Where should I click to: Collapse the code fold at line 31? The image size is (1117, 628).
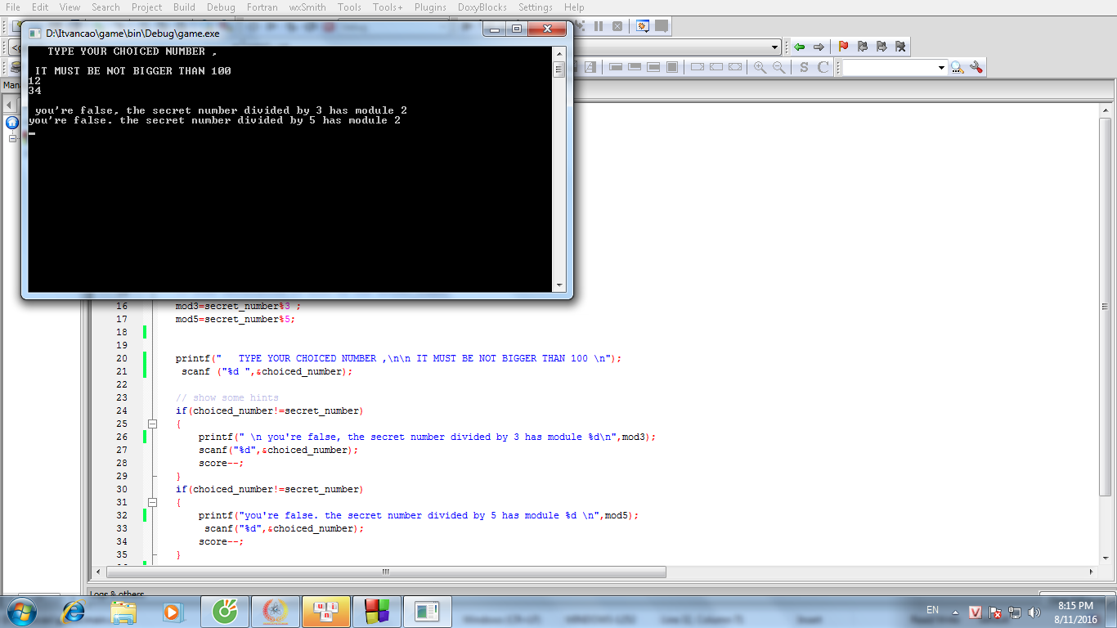pyautogui.click(x=152, y=502)
